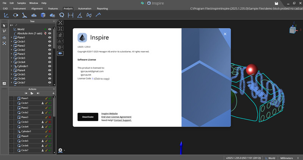Open the cloud-with-figure analysis tool
303x160 pixels.
point(34,15)
